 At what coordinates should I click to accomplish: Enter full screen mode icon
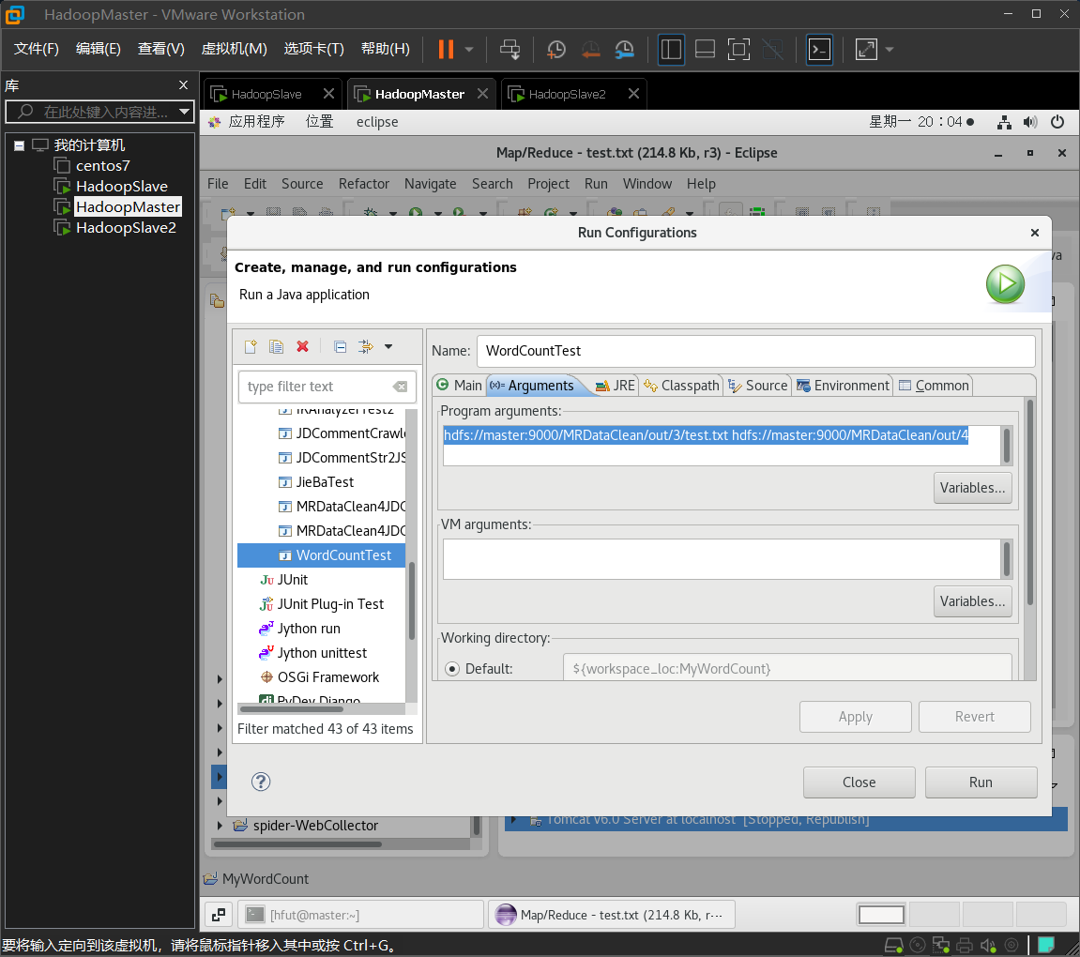coord(738,49)
